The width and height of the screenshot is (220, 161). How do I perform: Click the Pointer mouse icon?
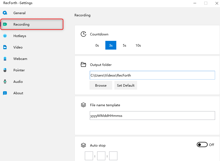[5, 70]
